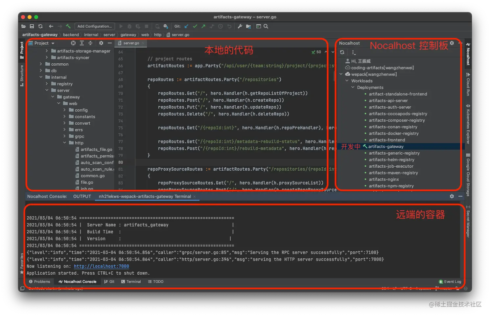
Task: Open the Git history clock icon
Action: pyautogui.click(x=221, y=26)
